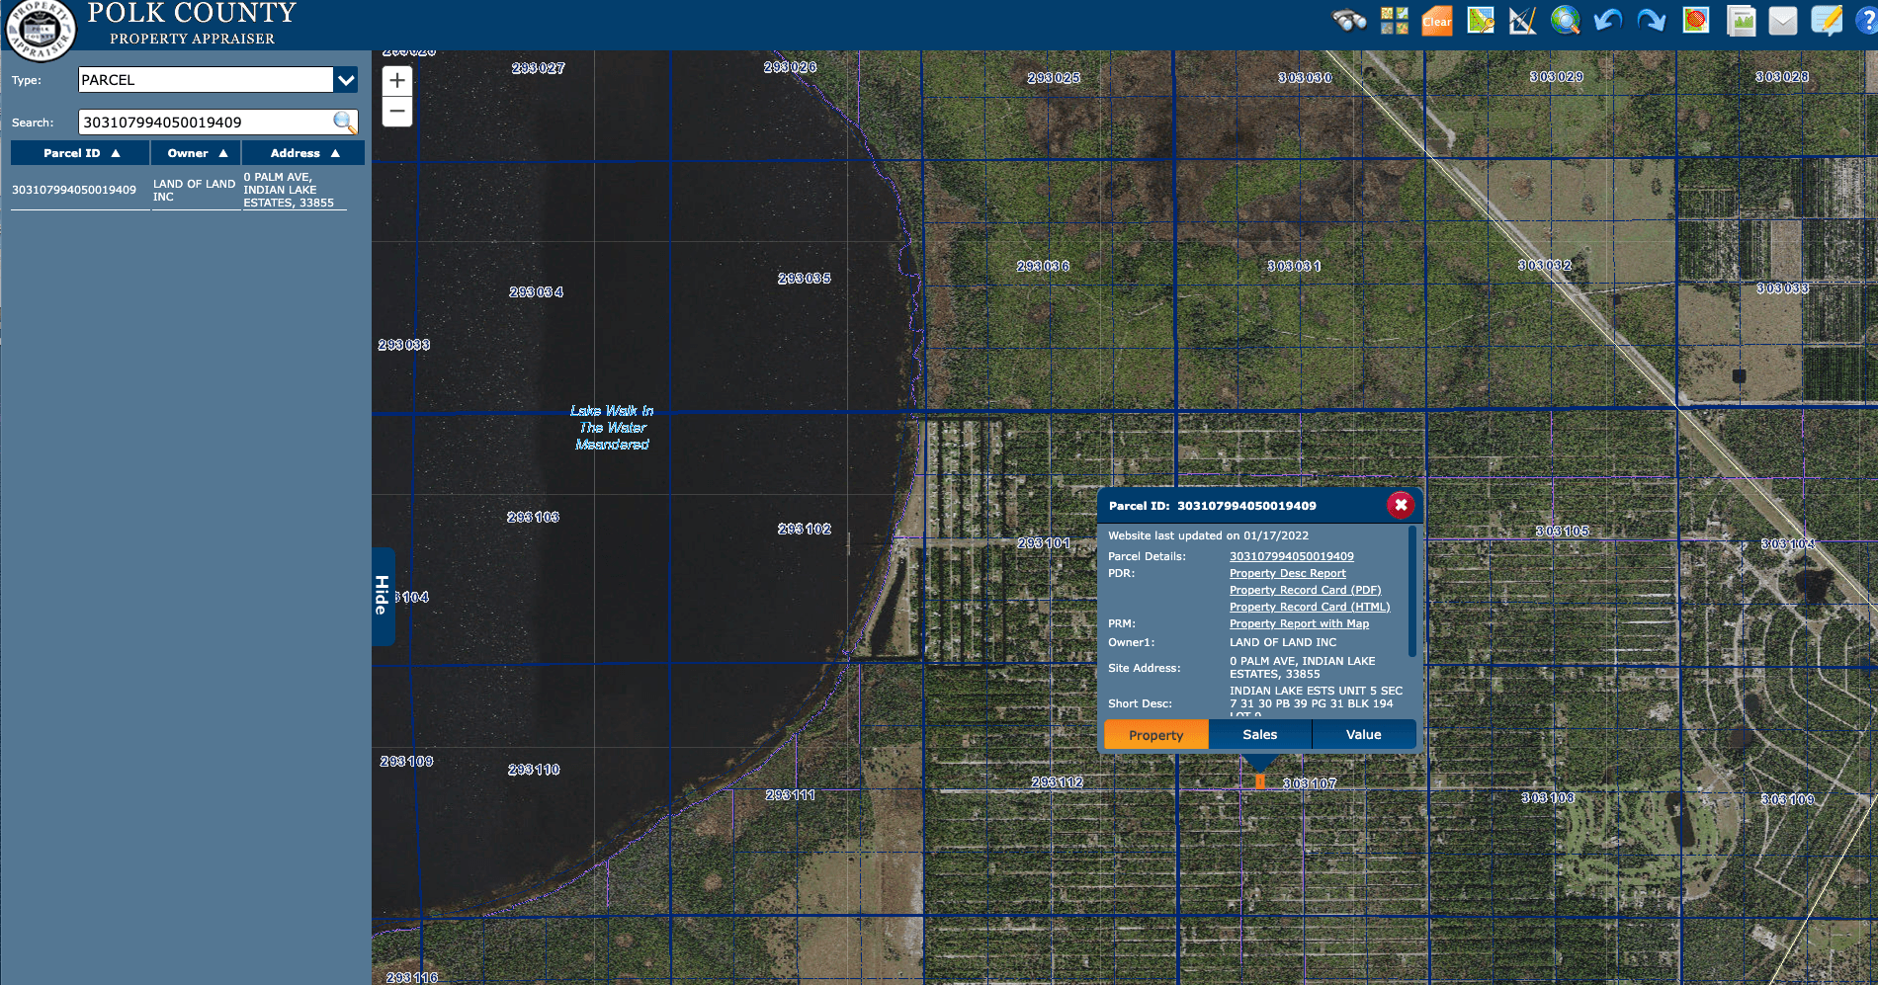The width and height of the screenshot is (1878, 985).
Task: Collapse the sidebar with Hide tab
Action: [x=383, y=596]
